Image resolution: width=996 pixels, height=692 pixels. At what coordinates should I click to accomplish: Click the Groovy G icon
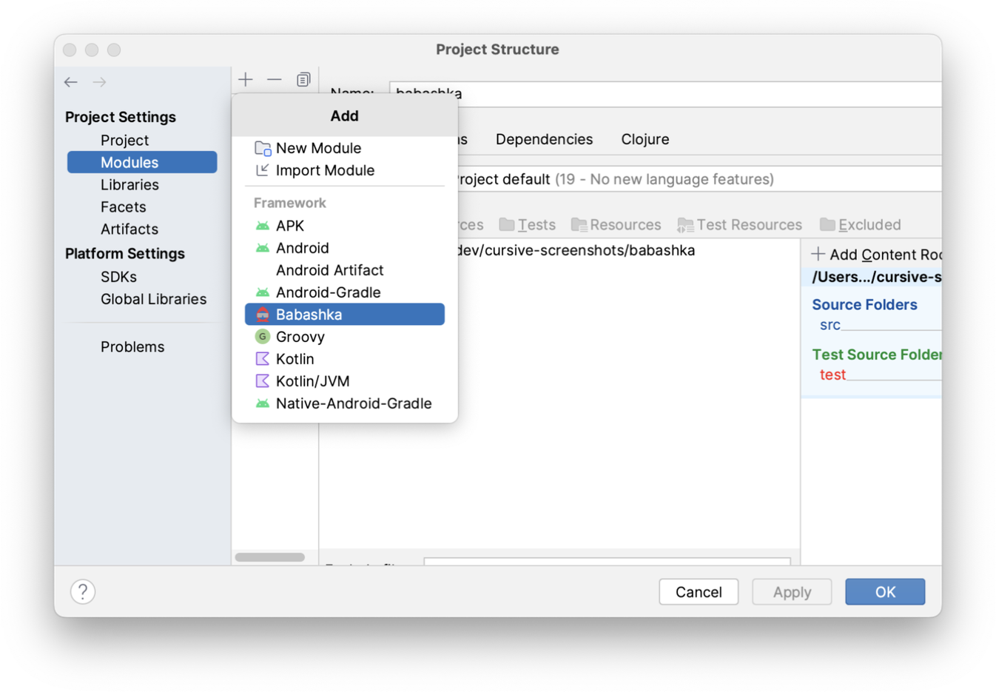pos(262,337)
